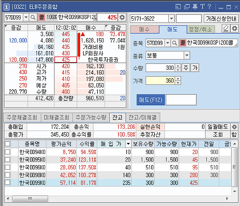Select bid price 420 in order book

click(66, 66)
